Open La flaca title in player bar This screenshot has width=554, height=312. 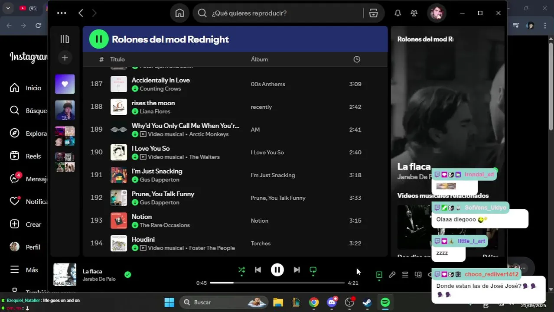tap(92, 271)
